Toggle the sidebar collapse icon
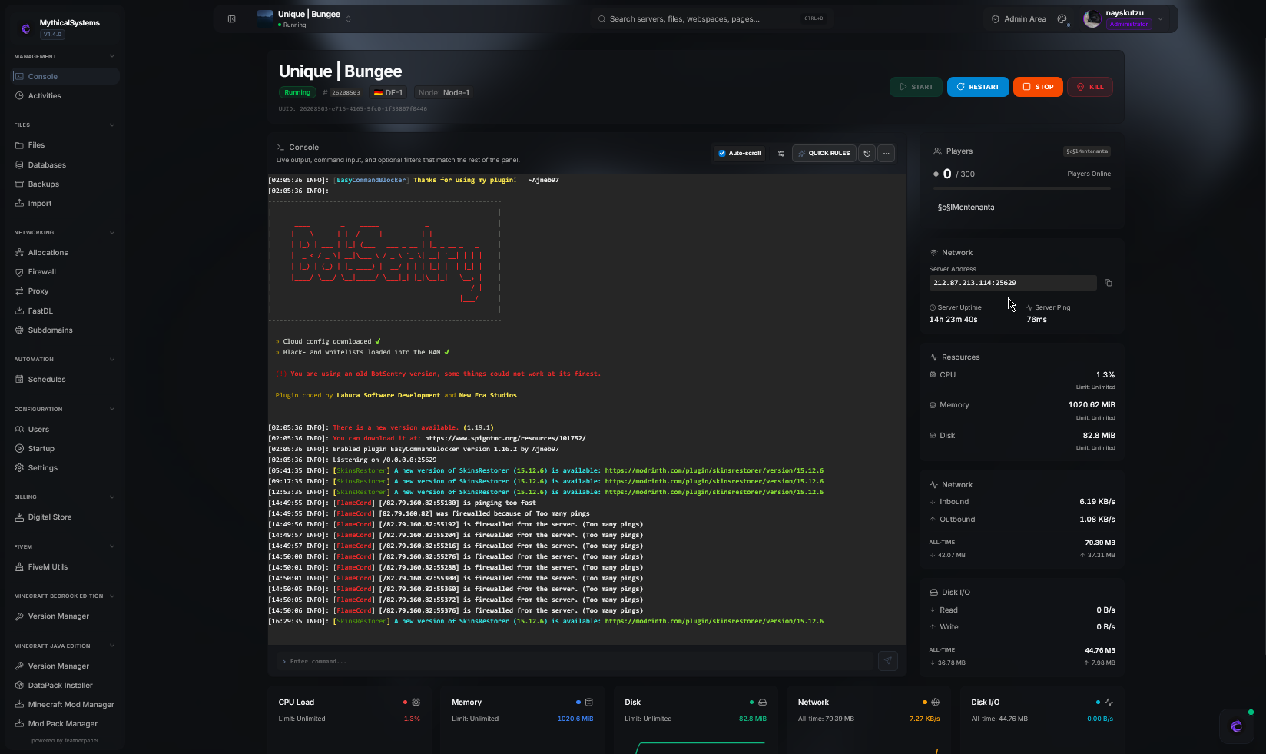Screen dimensions: 1266x754 point(231,19)
